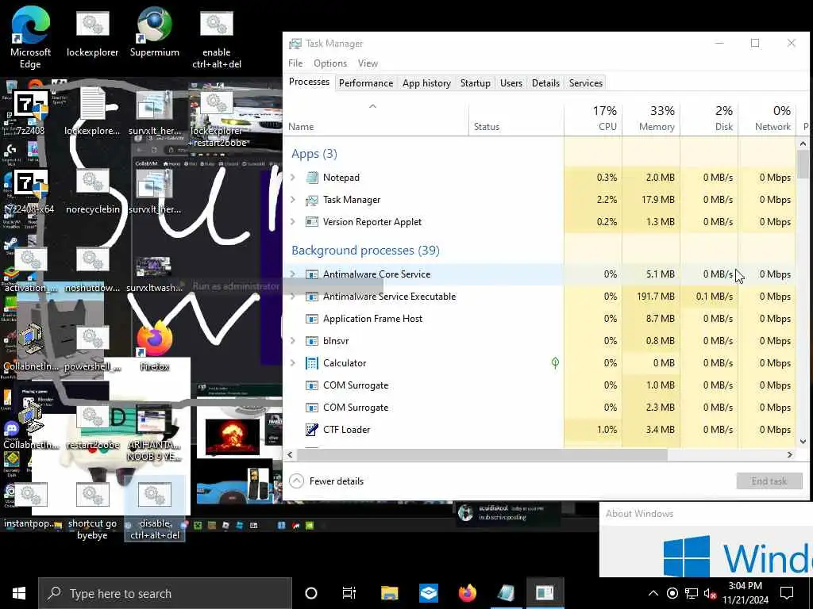Expand the blnsvr process row
813x609 pixels.
pos(293,341)
